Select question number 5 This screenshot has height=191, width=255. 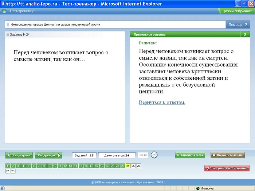(29, 166)
